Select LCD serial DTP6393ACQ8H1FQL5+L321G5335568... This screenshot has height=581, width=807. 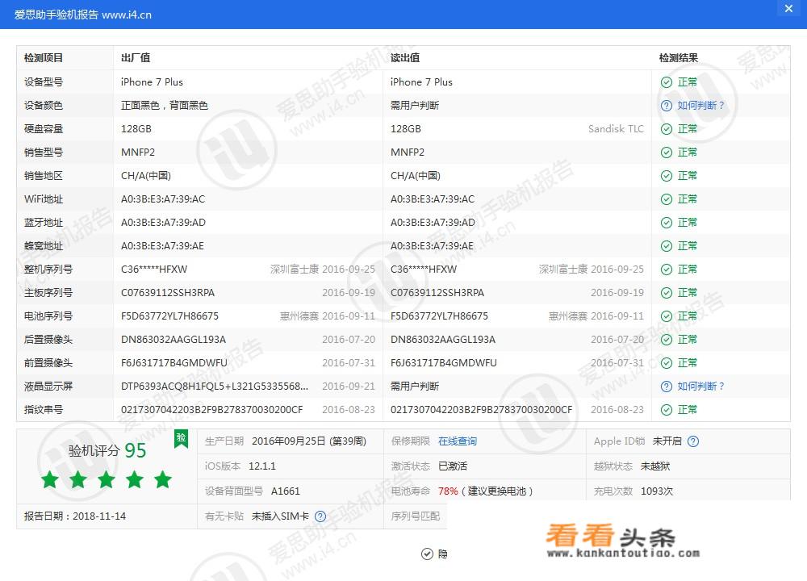tap(215, 387)
